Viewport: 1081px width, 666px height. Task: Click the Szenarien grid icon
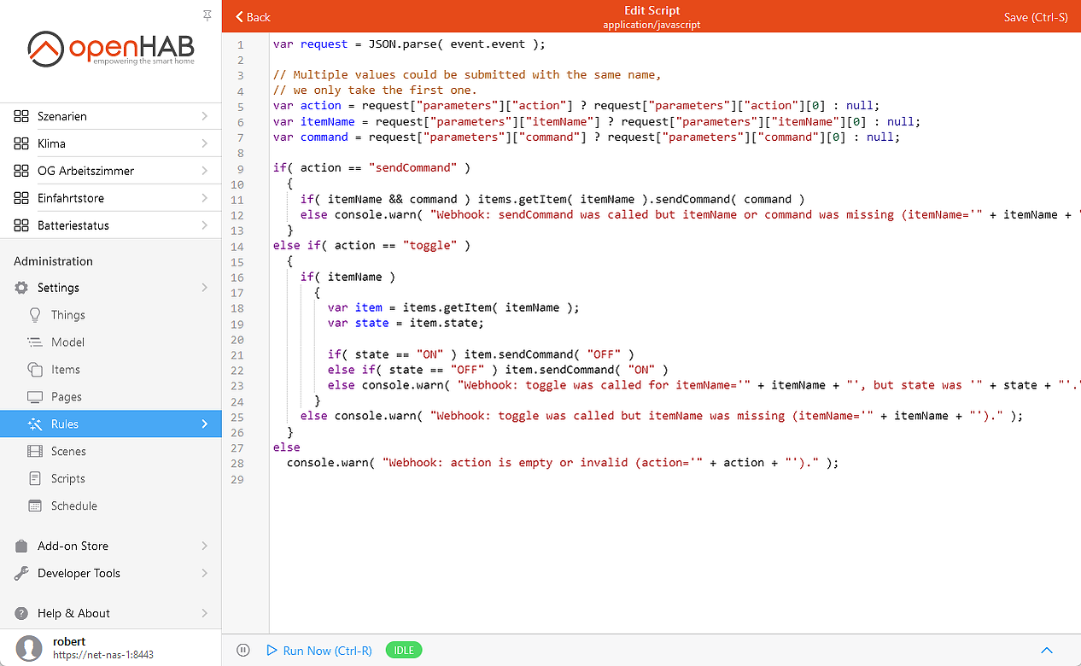21,116
